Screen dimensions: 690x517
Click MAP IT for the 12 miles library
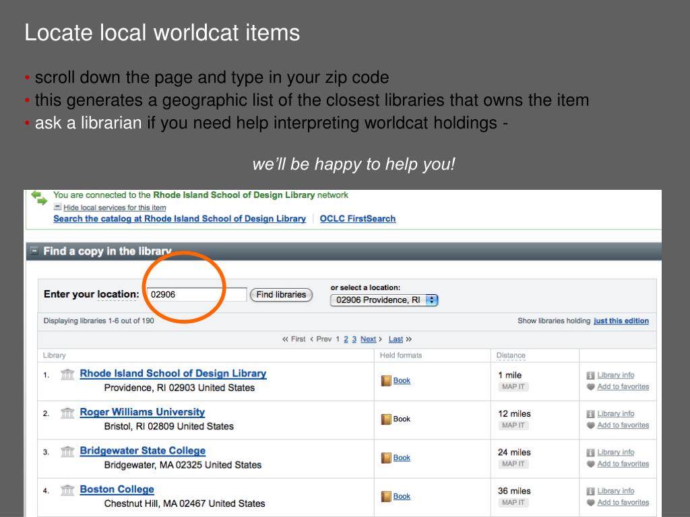[513, 425]
